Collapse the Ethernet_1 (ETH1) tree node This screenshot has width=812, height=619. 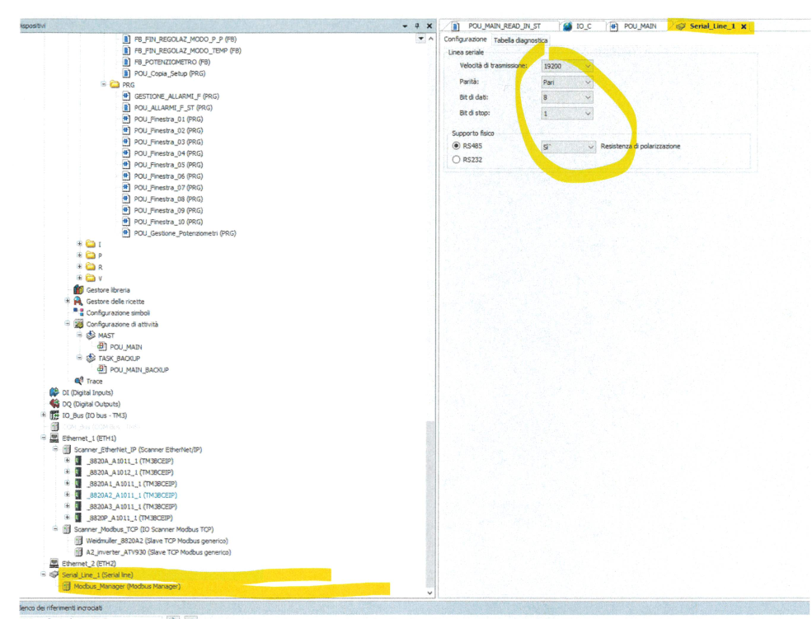click(x=44, y=438)
